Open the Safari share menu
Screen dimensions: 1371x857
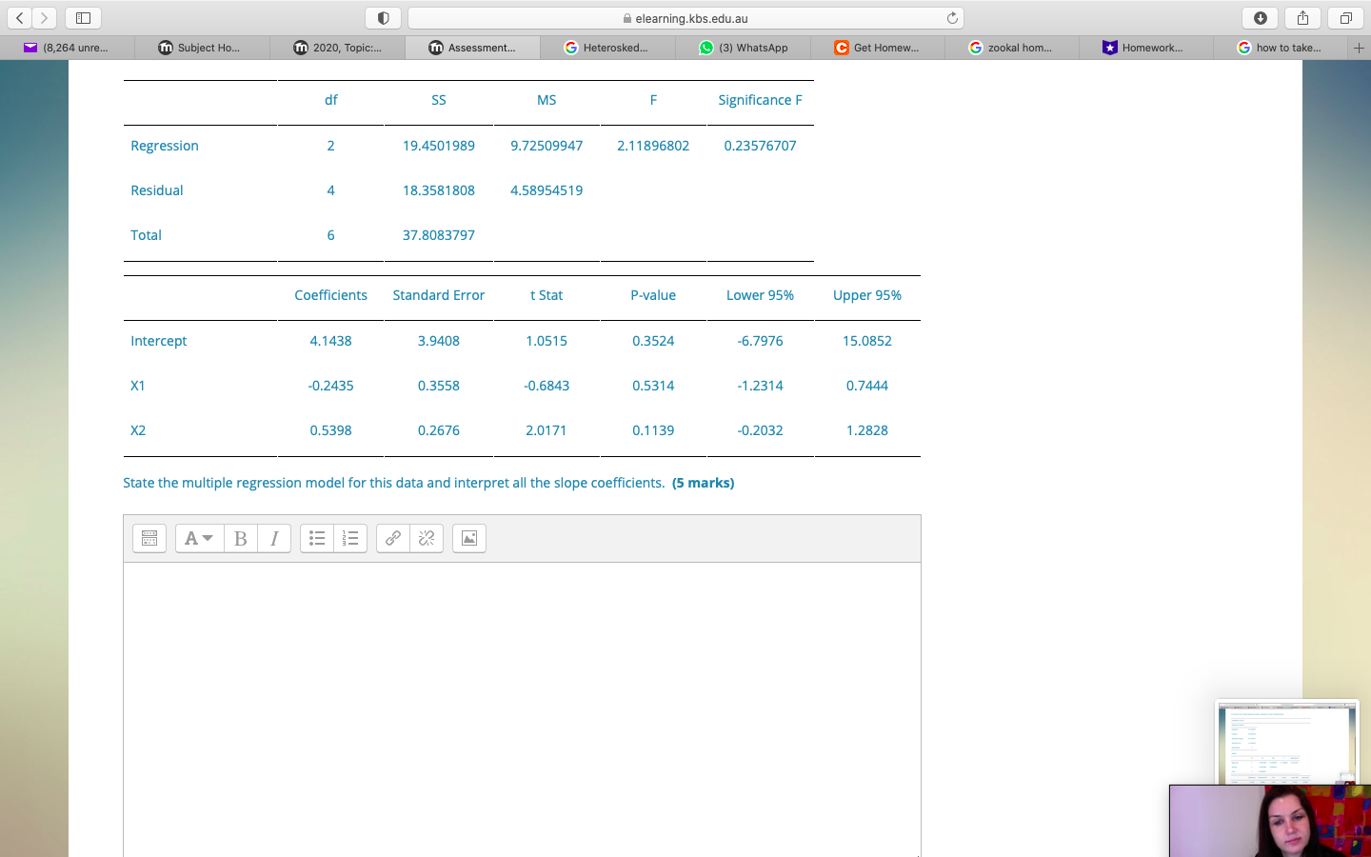(x=1302, y=18)
